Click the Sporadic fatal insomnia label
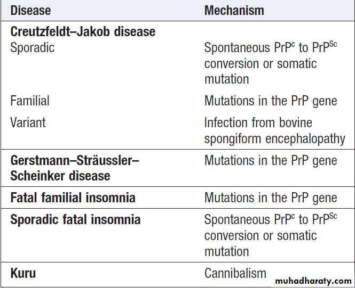Image resolution: width=355 pixels, height=288 pixels. (75, 220)
